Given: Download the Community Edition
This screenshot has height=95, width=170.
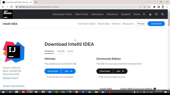Looking at the screenshot, I should pyautogui.click(x=105, y=71).
